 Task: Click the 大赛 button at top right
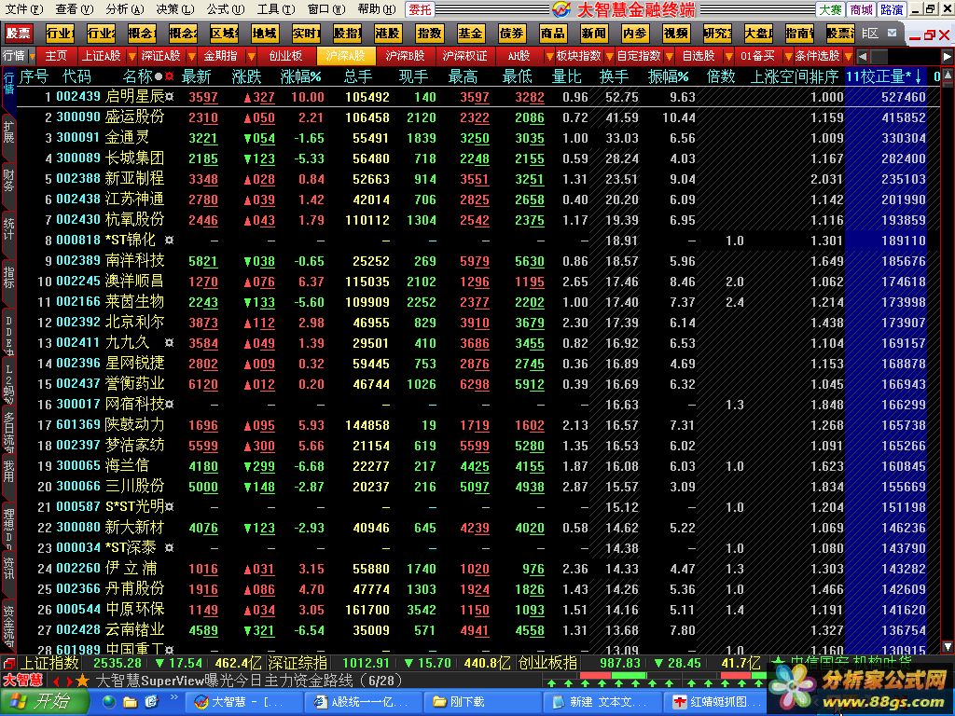point(830,9)
